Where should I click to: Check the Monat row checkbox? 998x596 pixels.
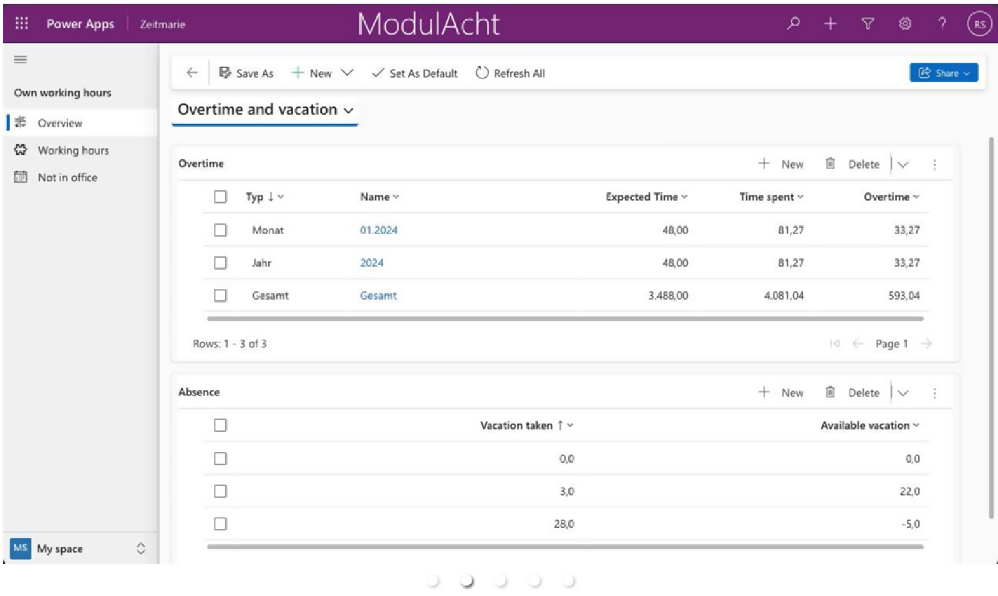coord(220,230)
